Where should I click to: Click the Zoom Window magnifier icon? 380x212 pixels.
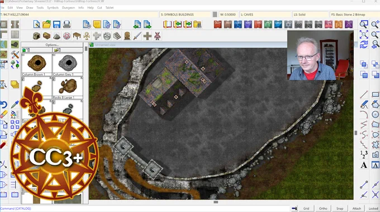pos(364,24)
